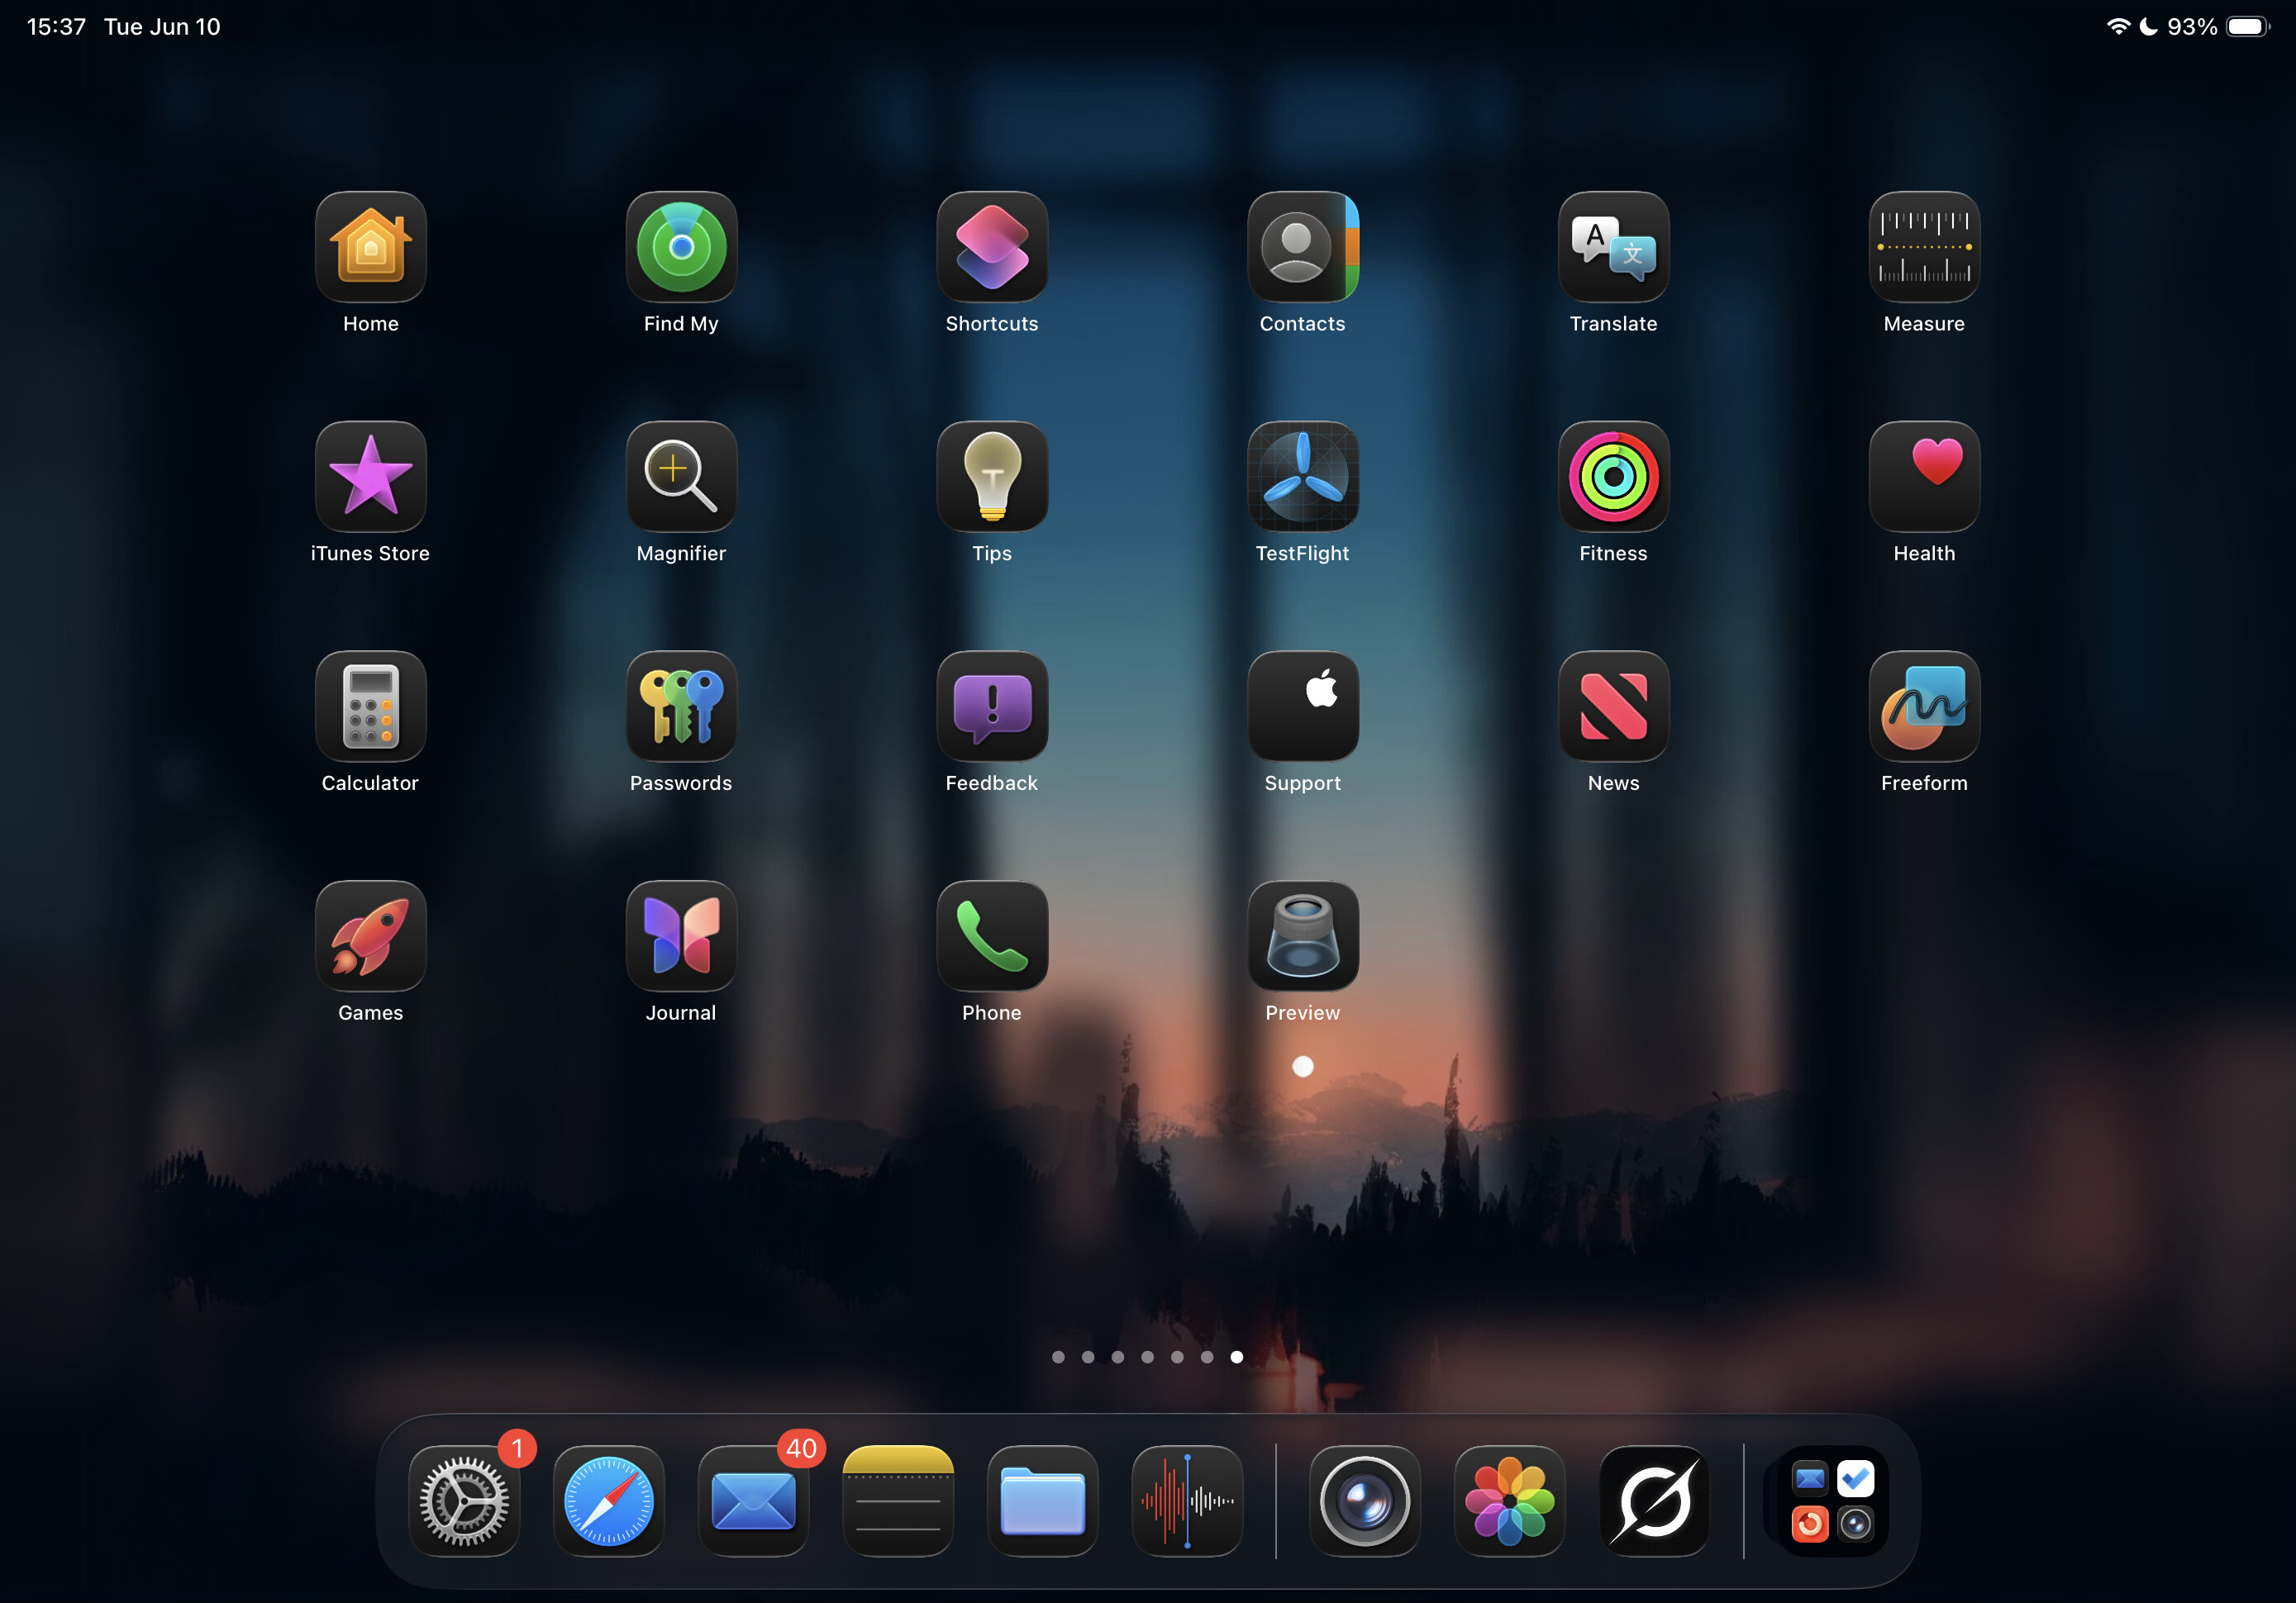Tap the Wi-Fi status icon
This screenshot has height=1603, width=2296.
click(x=2118, y=27)
